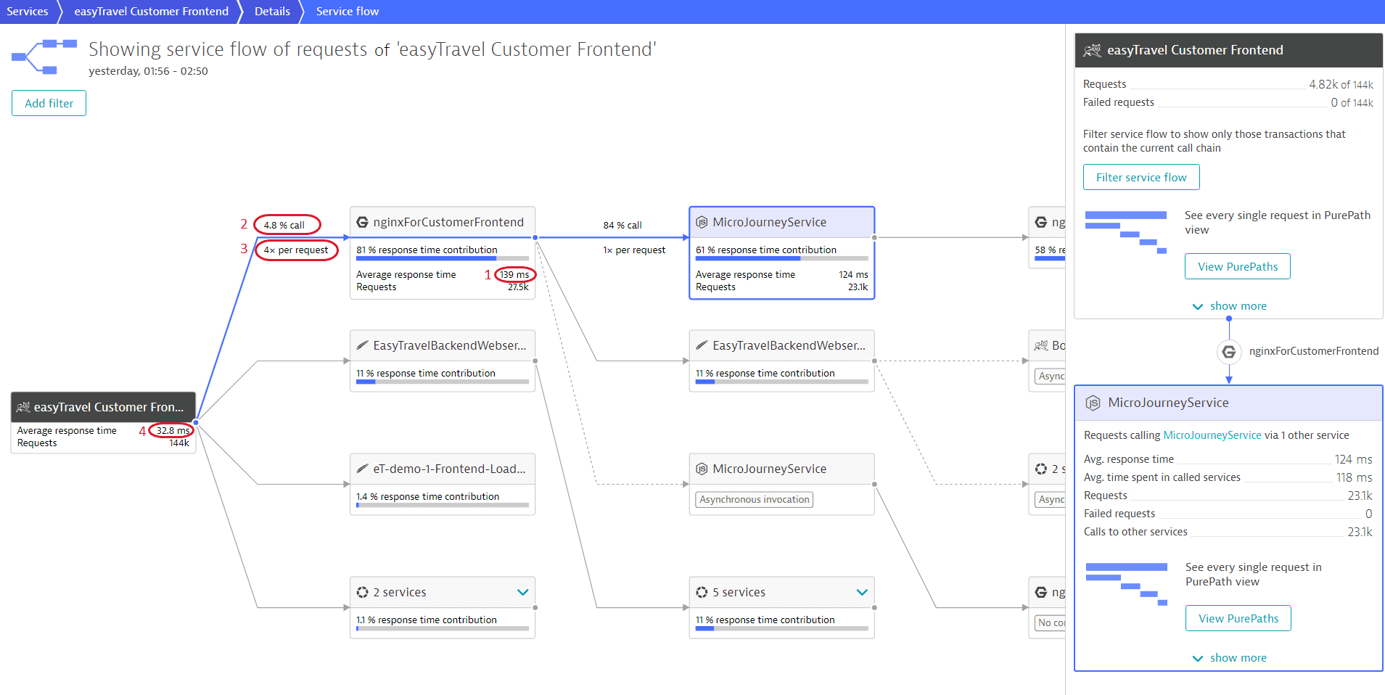Go to Services breadcrumb
Image resolution: width=1385 pixels, height=695 pixels.
pos(28,12)
